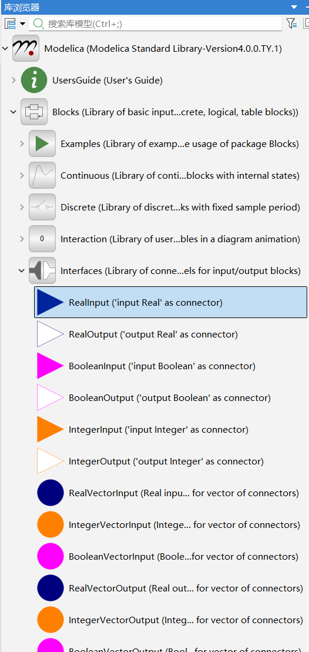This screenshot has height=652, width=309.
Task: Select the IntegerInput orange triangle icon
Action: point(50,429)
